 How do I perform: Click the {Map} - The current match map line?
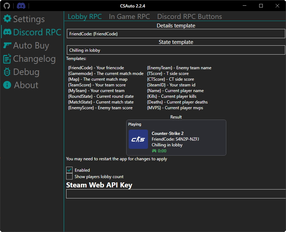[98, 79]
